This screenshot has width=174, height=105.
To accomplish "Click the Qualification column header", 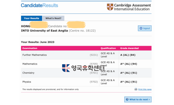I will click(108, 48).
